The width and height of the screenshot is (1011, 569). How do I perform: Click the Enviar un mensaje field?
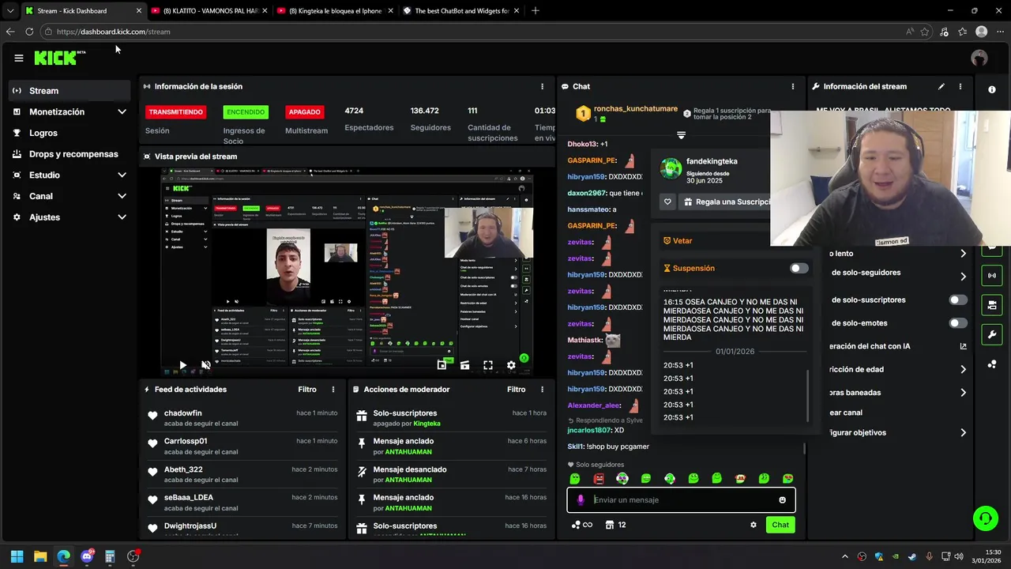(682, 499)
